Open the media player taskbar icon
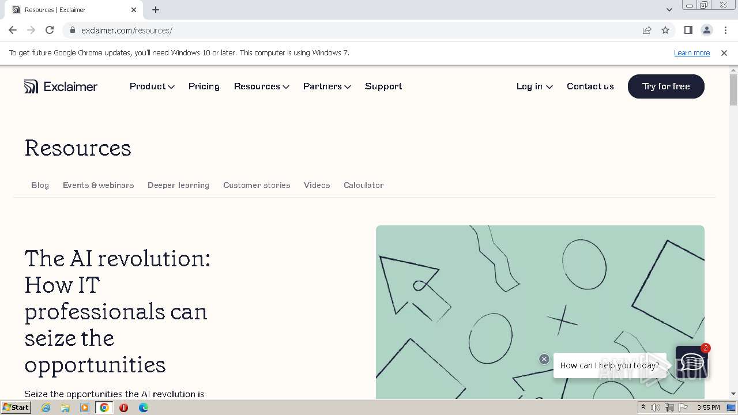The height and width of the screenshot is (415, 738). [85, 408]
